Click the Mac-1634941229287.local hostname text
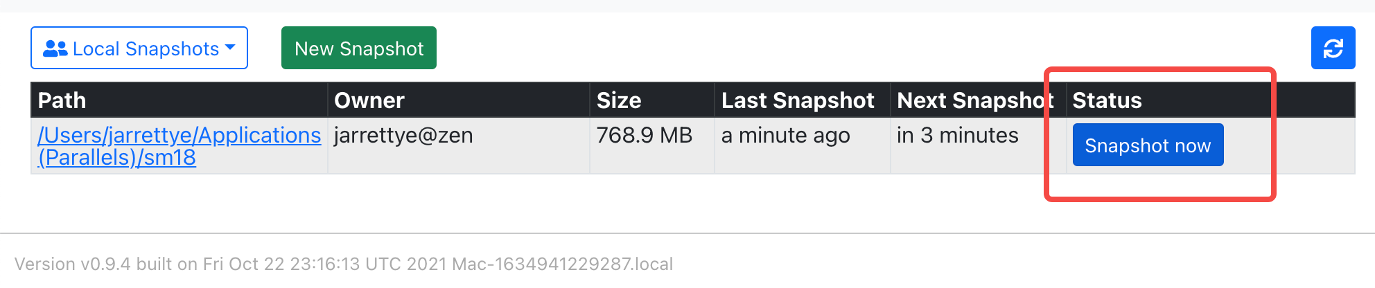The image size is (1375, 288). pyautogui.click(x=562, y=264)
